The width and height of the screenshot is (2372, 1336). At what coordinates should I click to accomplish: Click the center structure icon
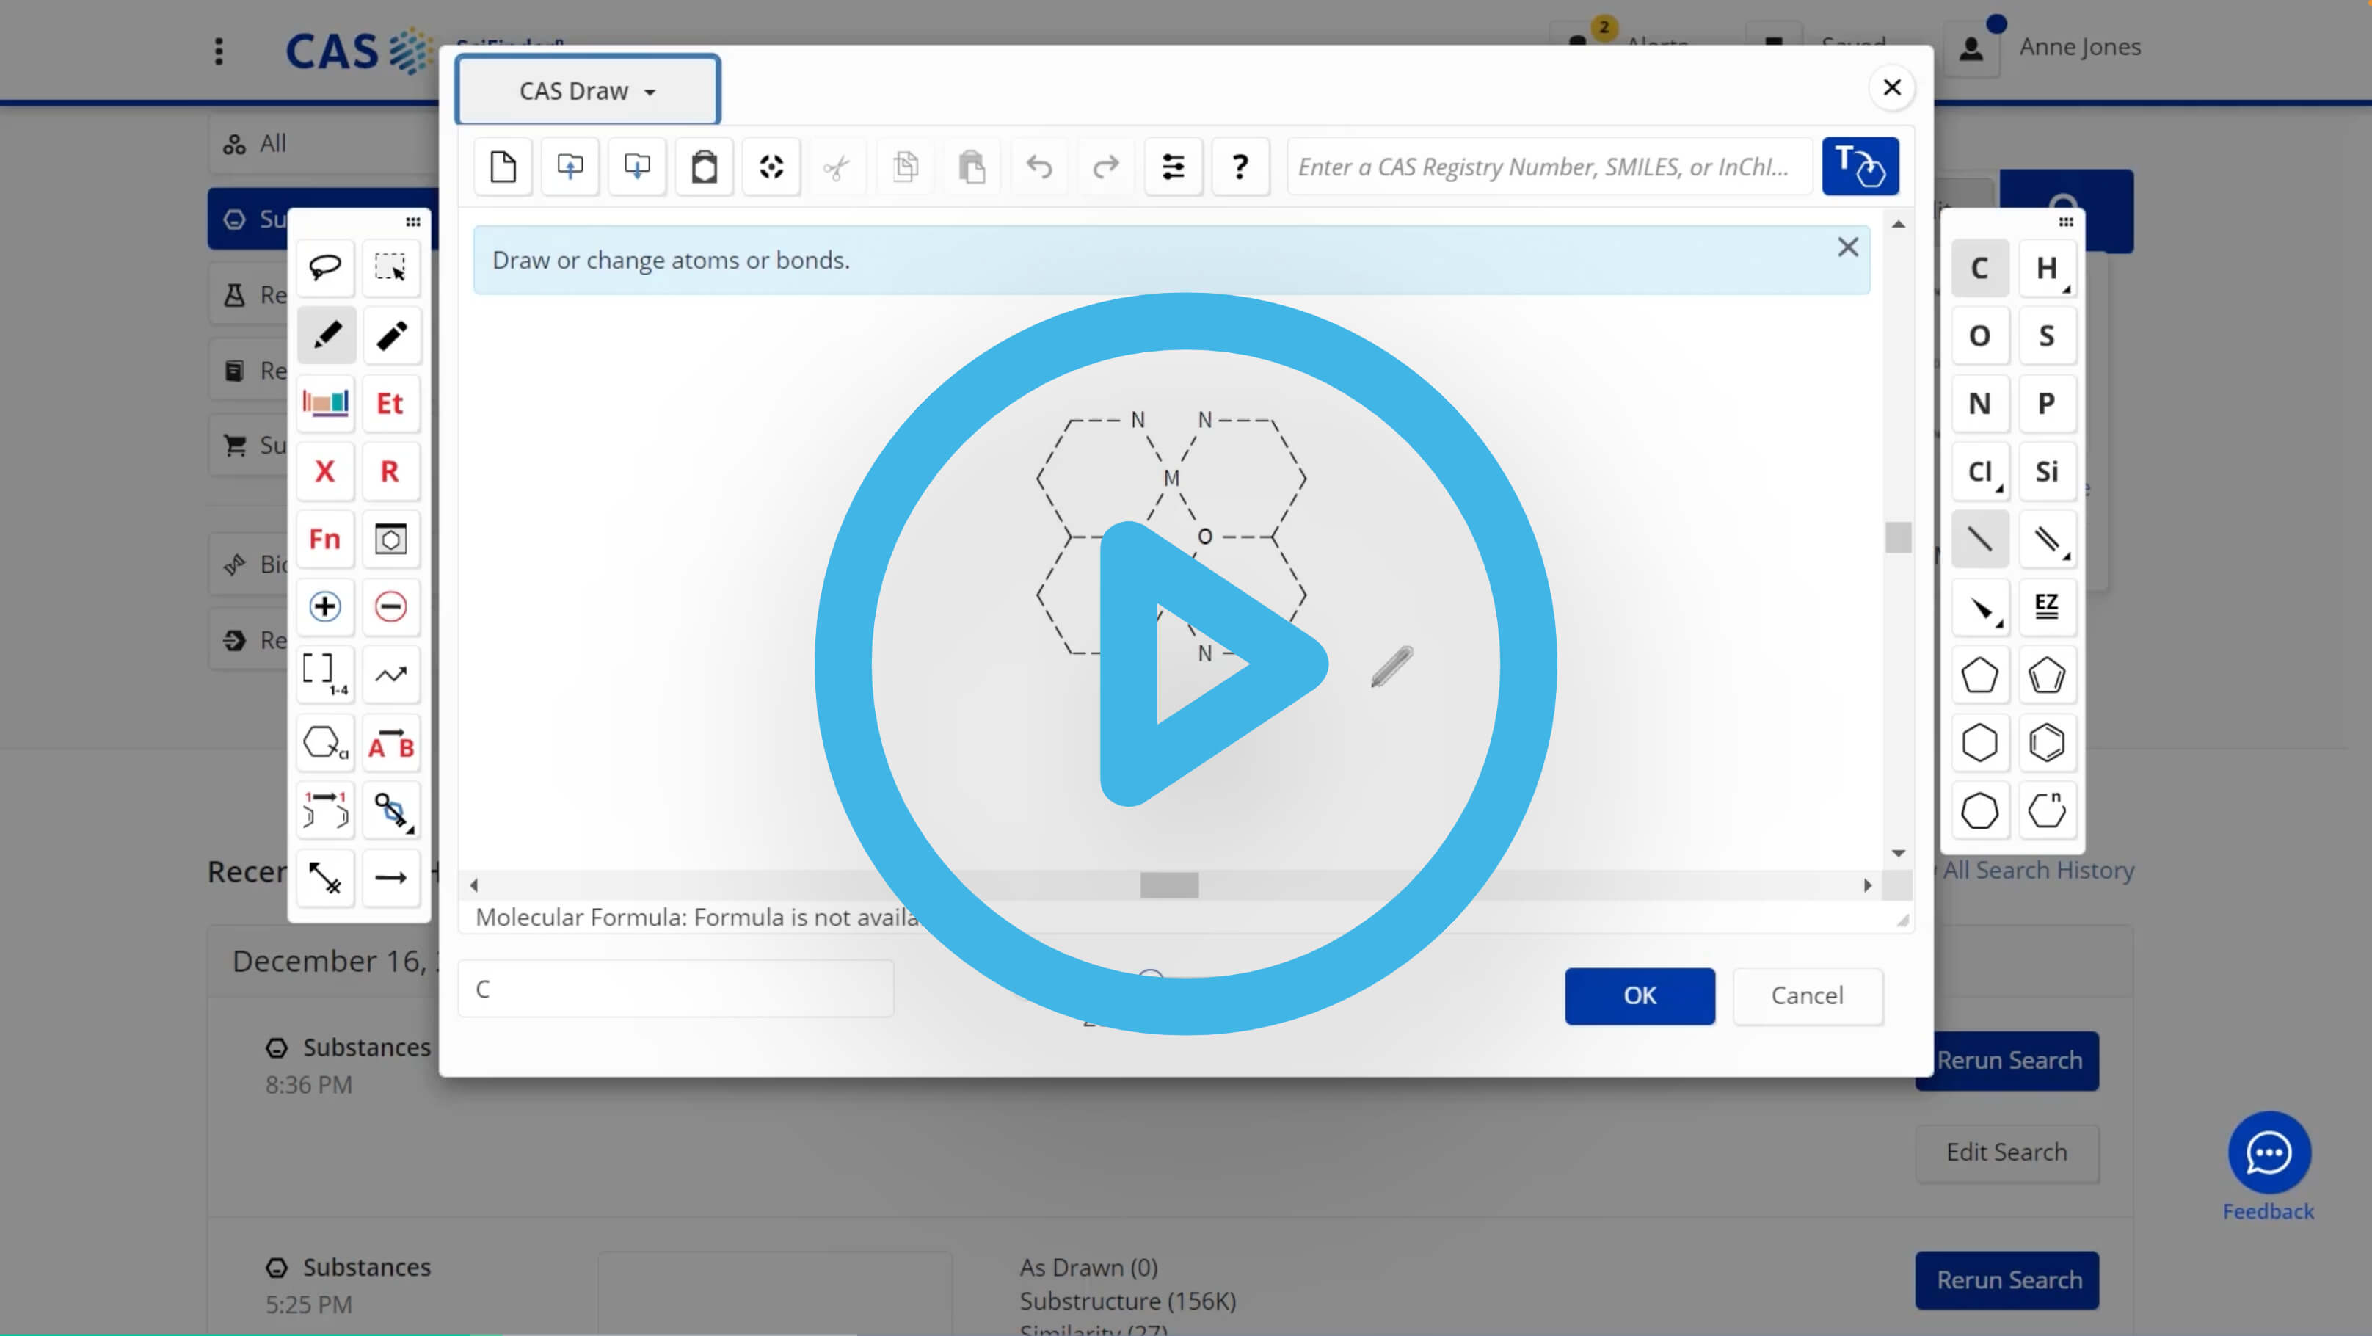[x=771, y=167]
